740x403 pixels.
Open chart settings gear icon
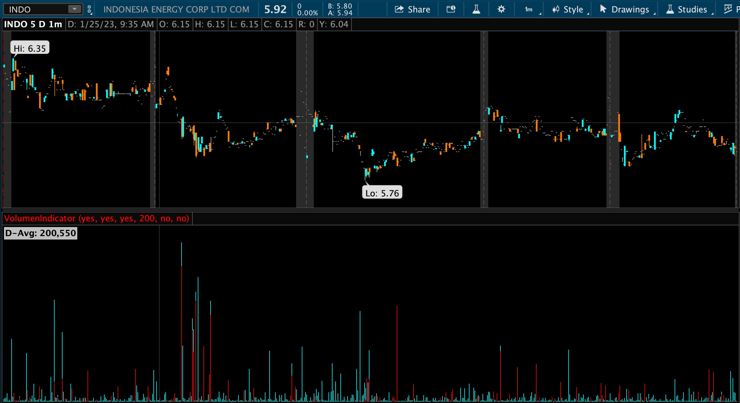point(501,9)
